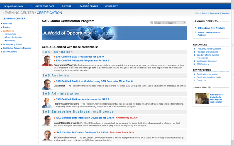Image resolution: width=234 pixels, height=146 pixels.
Task: Click the globe icon beside location selector
Action: point(152,23)
